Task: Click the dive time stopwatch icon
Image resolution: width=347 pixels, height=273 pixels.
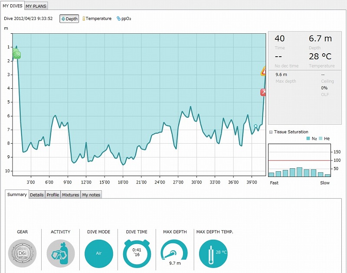Action: 137,254
